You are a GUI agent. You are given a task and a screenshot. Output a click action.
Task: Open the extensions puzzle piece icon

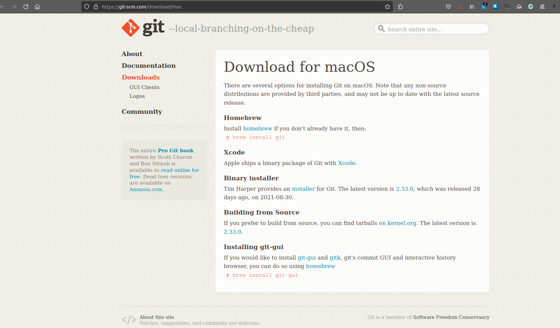[401, 7]
